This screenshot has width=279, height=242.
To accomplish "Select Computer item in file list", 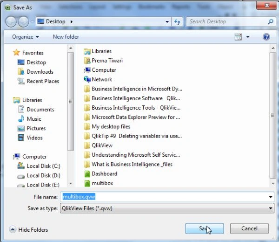I will (x=100, y=70).
